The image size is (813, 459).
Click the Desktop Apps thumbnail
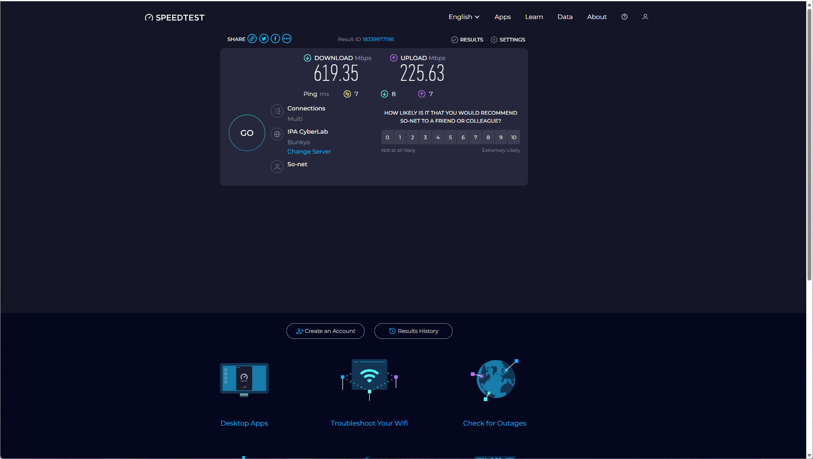pyautogui.click(x=244, y=379)
